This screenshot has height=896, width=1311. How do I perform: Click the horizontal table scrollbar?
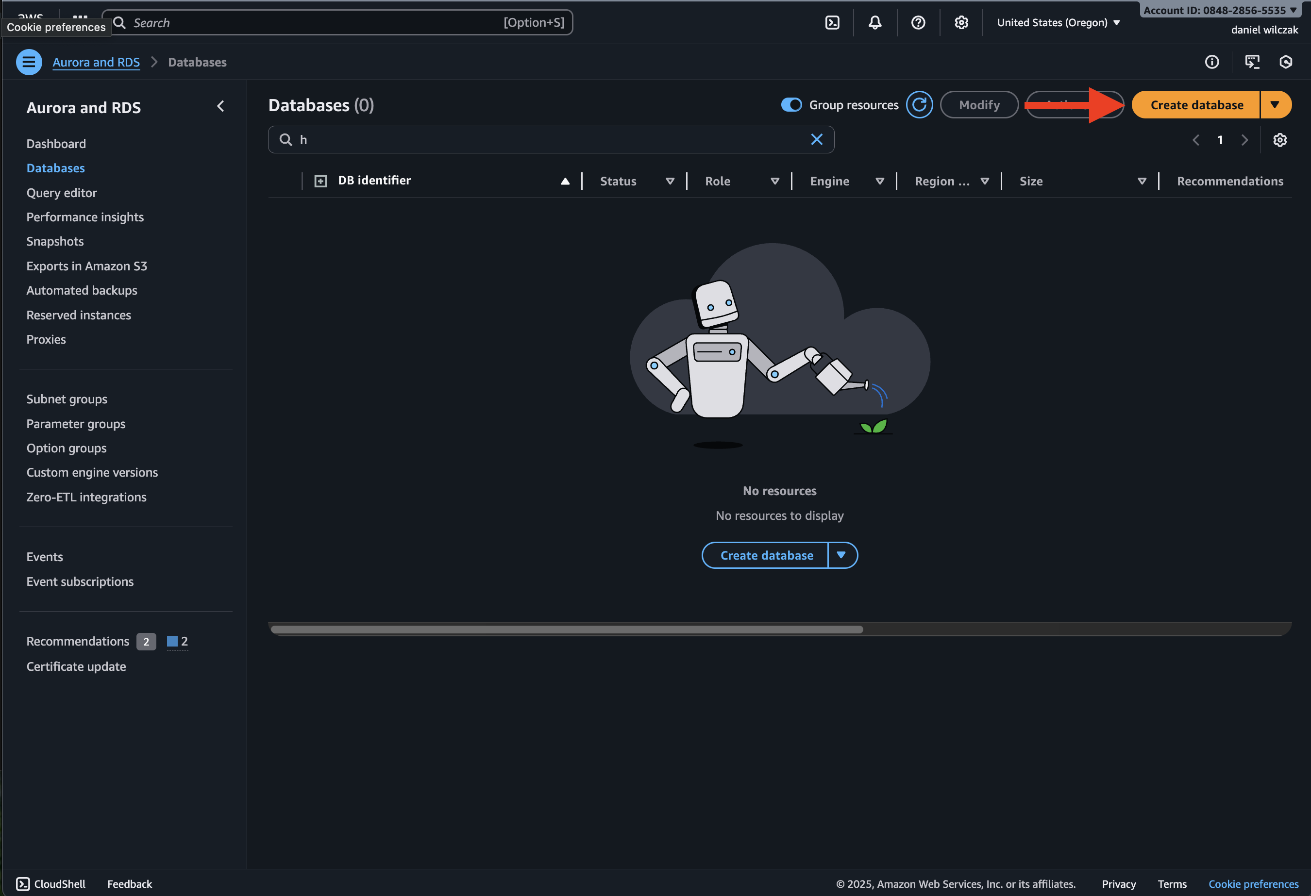pyautogui.click(x=566, y=629)
